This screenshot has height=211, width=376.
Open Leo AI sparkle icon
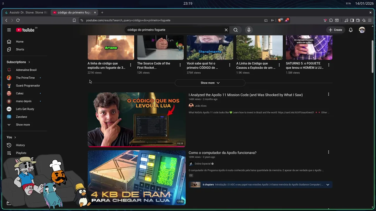click(x=364, y=20)
